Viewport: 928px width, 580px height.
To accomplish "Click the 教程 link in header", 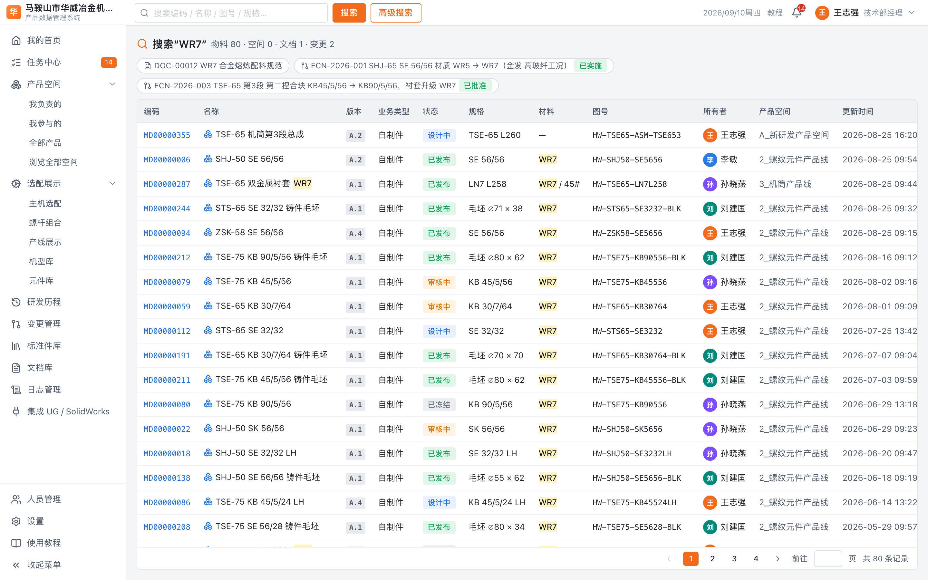I will point(775,13).
